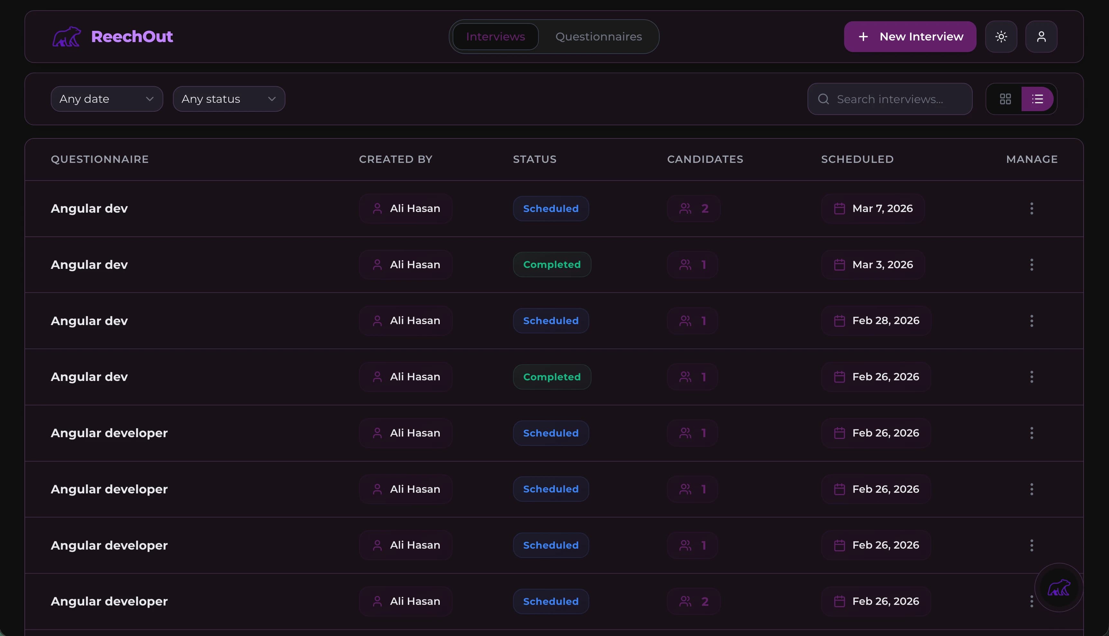Enable list view layout
This screenshot has height=636, width=1109.
point(1038,99)
